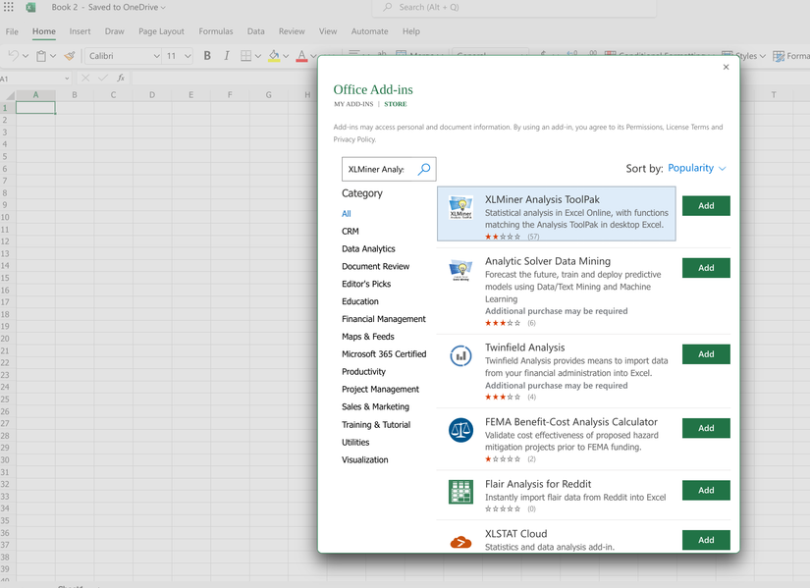Select the Format Painter brush icon
Screen dimensions: 810x588
tap(70, 56)
